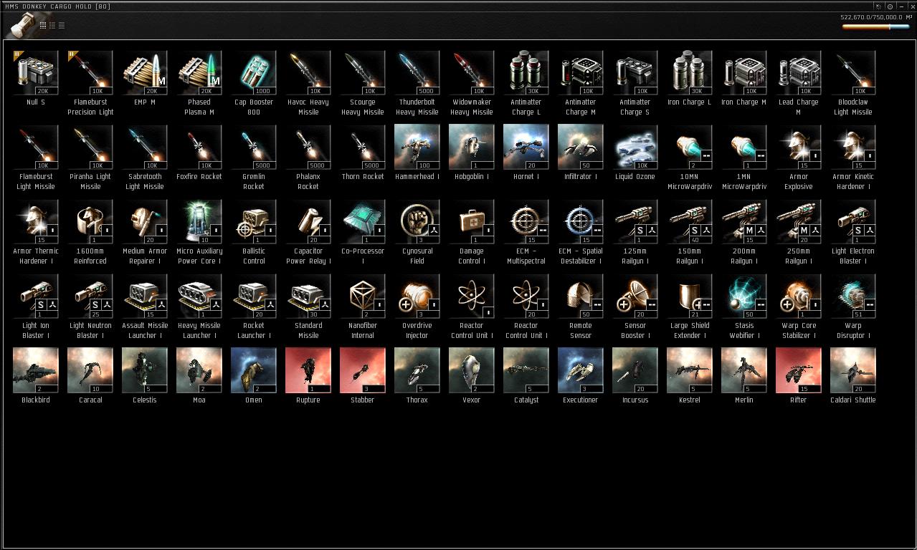
Task: Select the Damage Control I module
Action: (x=472, y=221)
